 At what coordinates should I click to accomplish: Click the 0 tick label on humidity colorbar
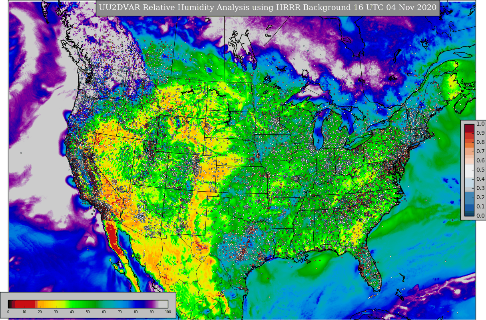click(x=8, y=312)
